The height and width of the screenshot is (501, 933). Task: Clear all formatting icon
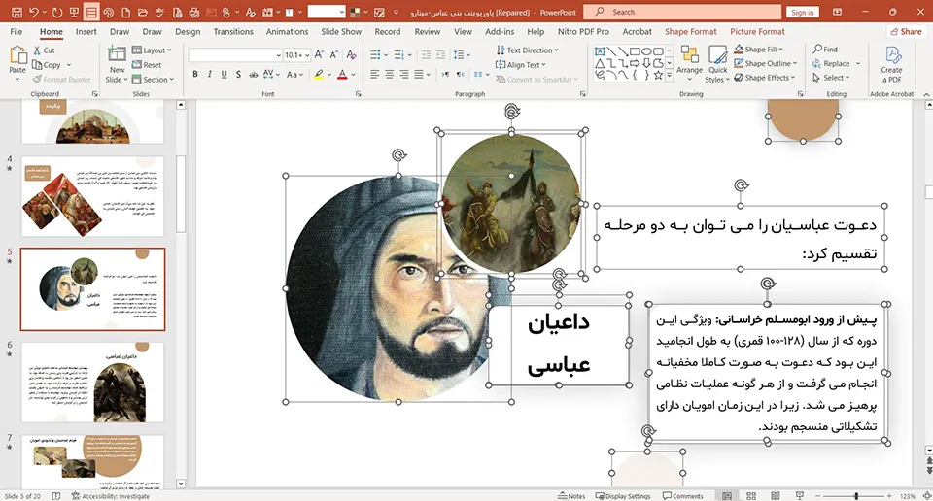click(351, 54)
